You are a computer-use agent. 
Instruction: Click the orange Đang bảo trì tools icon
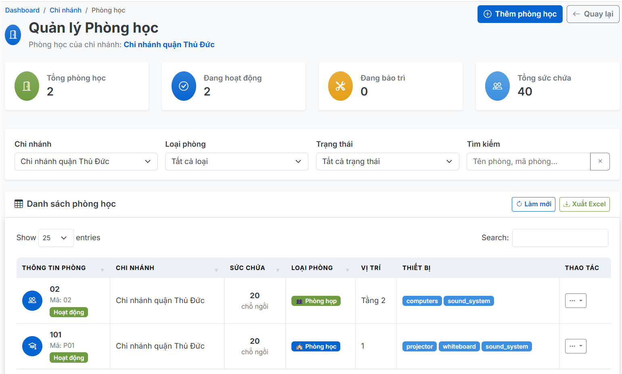tap(340, 86)
